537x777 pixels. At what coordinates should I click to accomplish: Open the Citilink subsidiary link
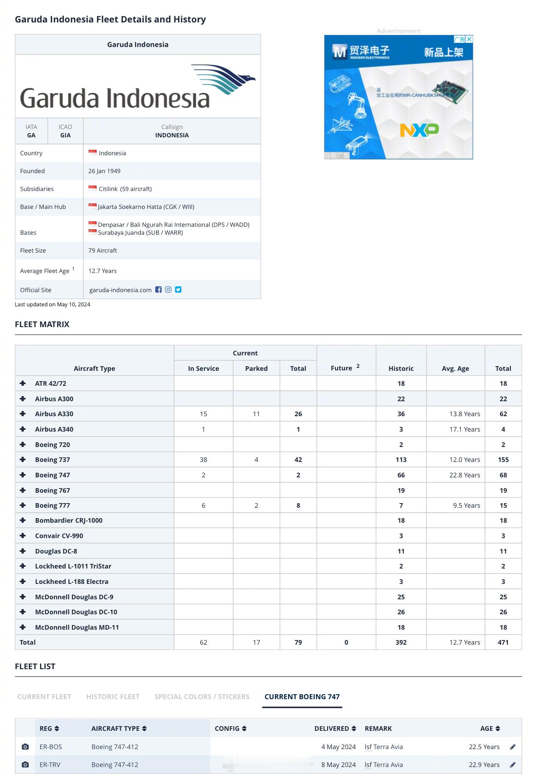coord(108,189)
